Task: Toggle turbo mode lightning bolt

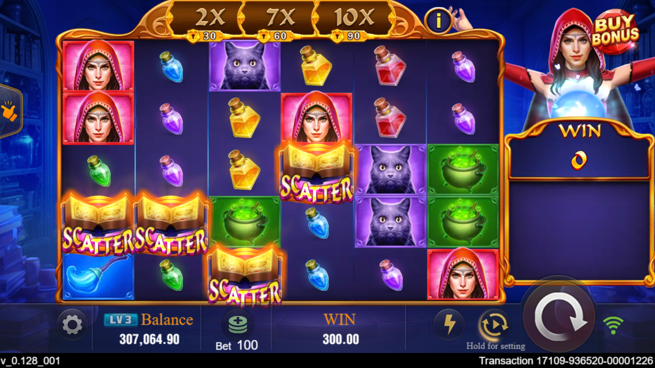Action: coord(450,324)
